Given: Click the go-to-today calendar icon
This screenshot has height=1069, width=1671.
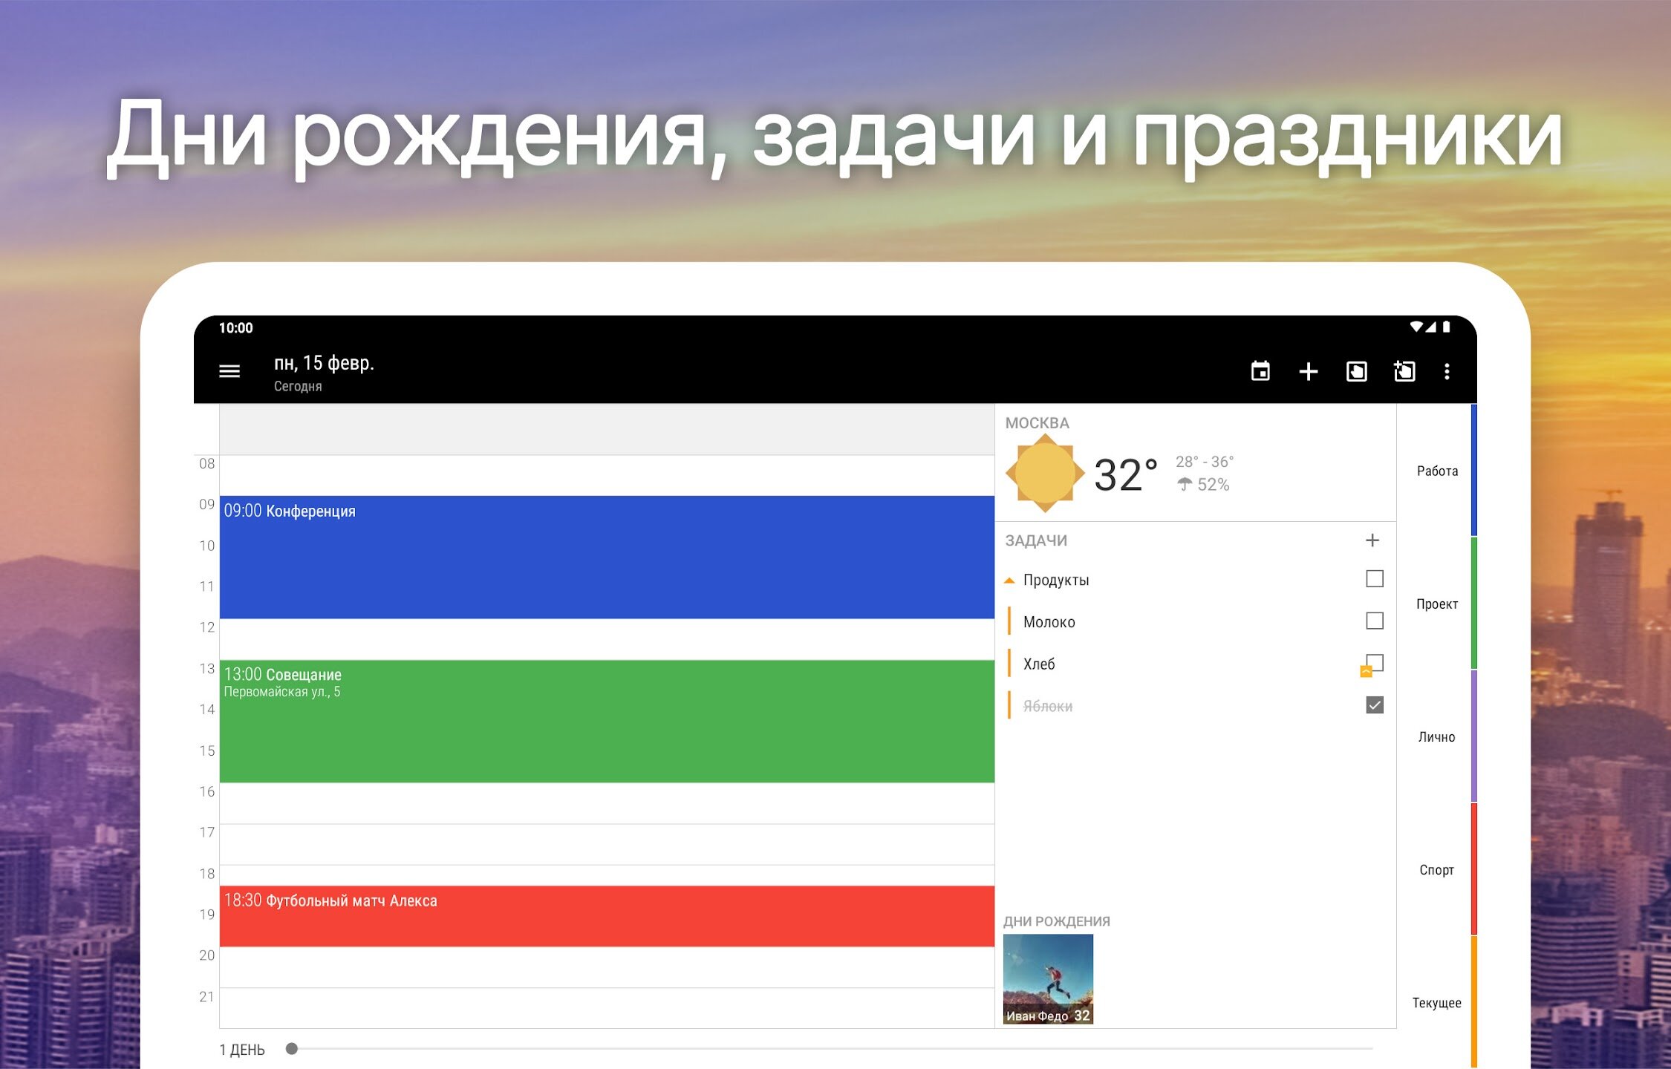Looking at the screenshot, I should (x=1260, y=371).
